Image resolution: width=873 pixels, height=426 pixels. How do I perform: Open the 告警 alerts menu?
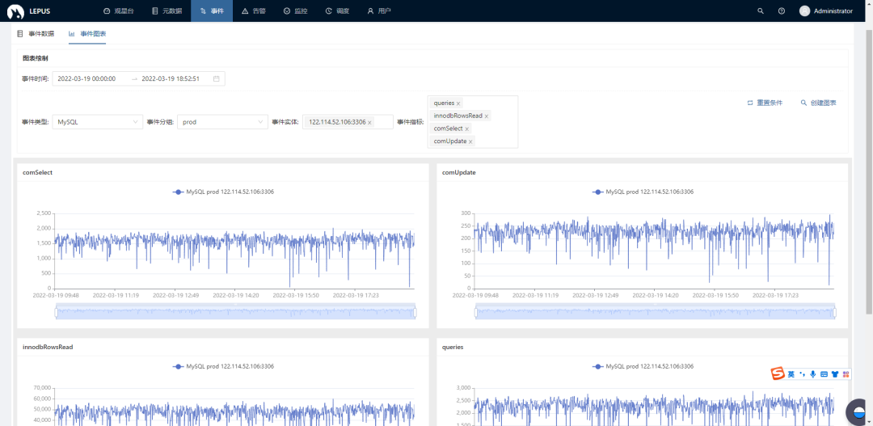pyautogui.click(x=253, y=11)
